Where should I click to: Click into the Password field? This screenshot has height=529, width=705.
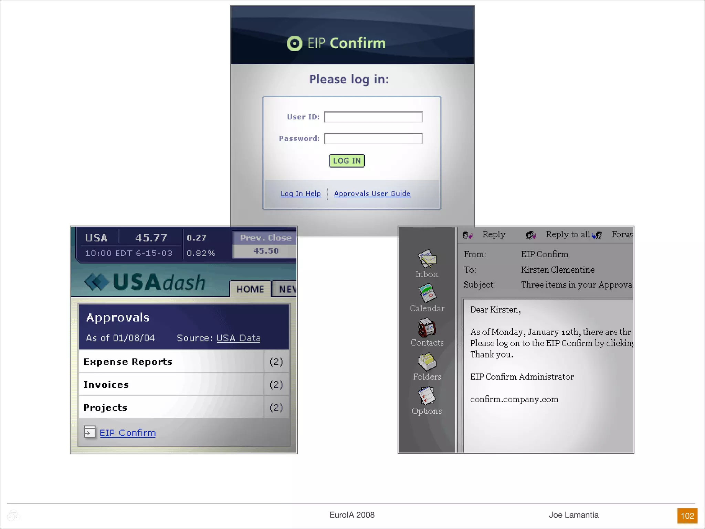373,138
